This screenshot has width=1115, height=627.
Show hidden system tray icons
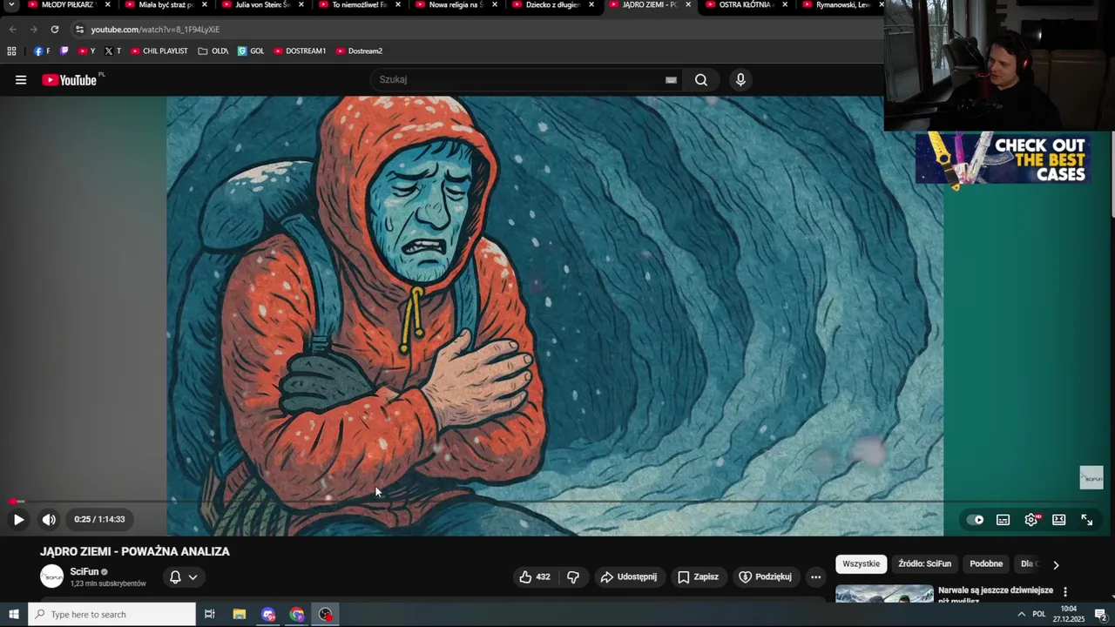(1021, 615)
